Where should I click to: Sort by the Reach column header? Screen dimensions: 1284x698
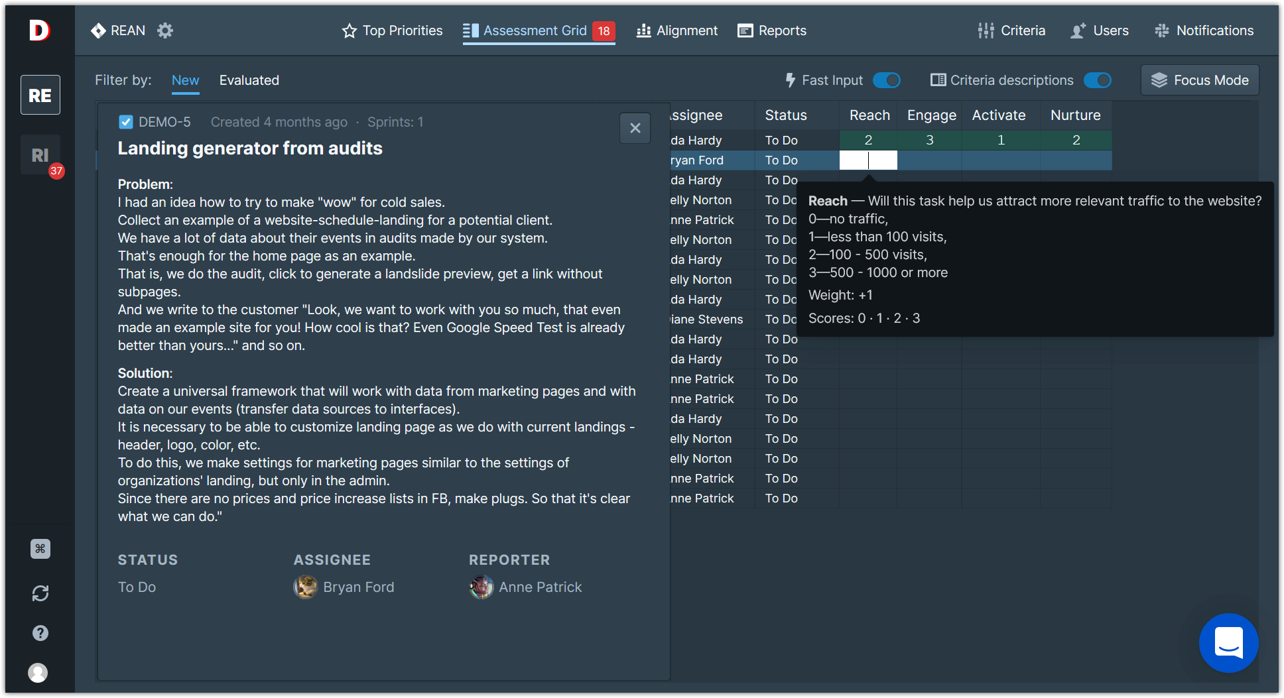[x=869, y=115]
